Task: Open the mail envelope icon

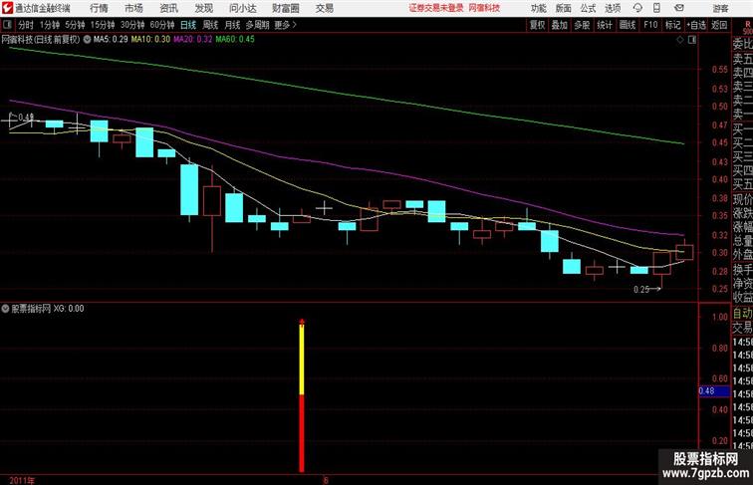Action: coord(679,8)
